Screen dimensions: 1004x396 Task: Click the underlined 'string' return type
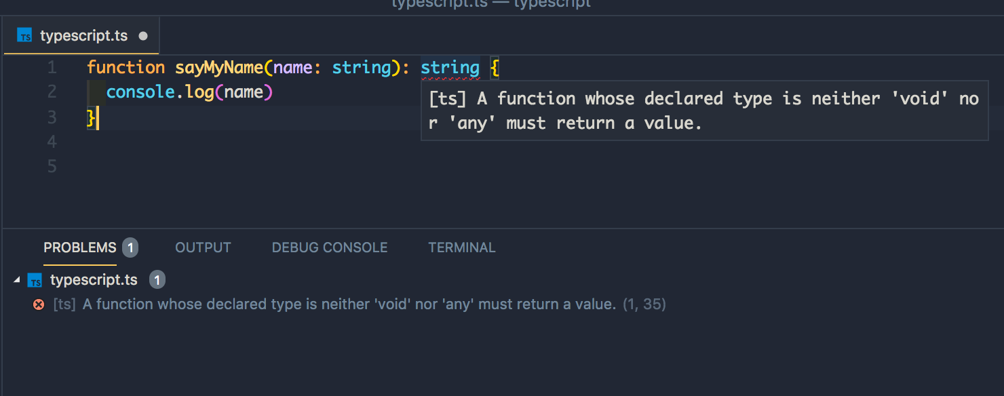tap(450, 68)
